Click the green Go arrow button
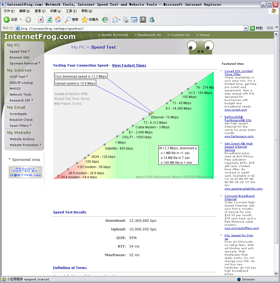Screen dimensions: 280x283 point(252,28)
